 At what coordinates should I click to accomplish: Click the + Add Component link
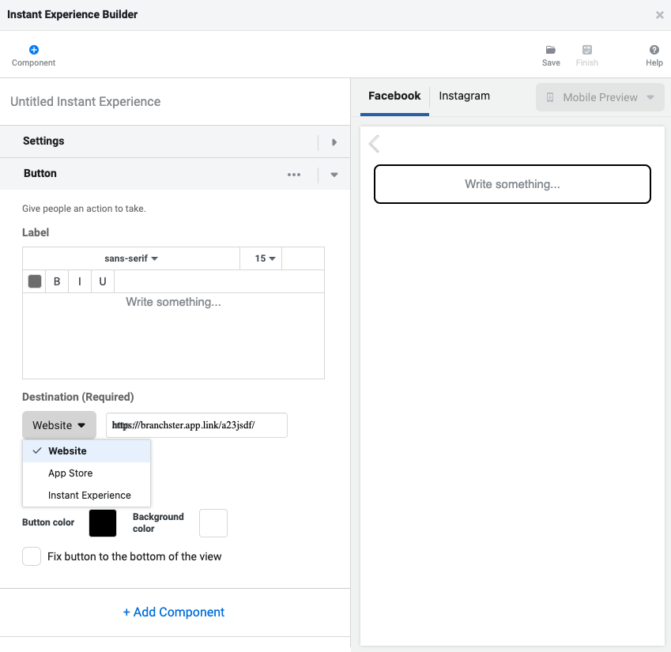174,612
